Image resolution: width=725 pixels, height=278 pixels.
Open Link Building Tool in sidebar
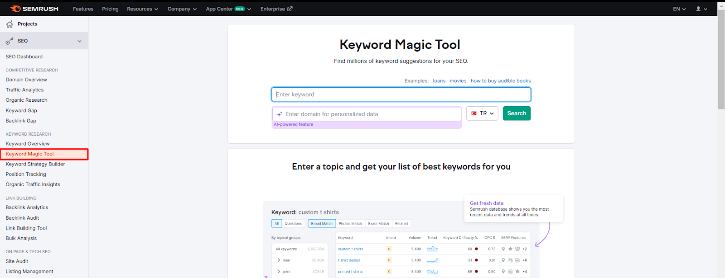pyautogui.click(x=26, y=228)
